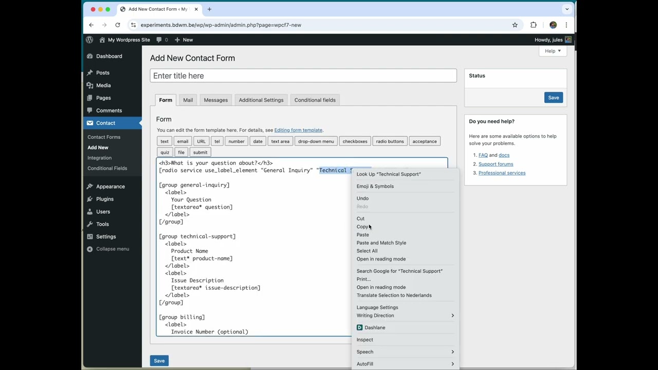
Task: Close the Add New Contact Form tab
Action: click(x=196, y=9)
